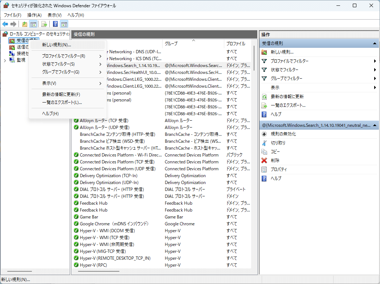Toggle the console tree pane toolbar icon
This screenshot has width=380, height=284.
tap(33, 24)
